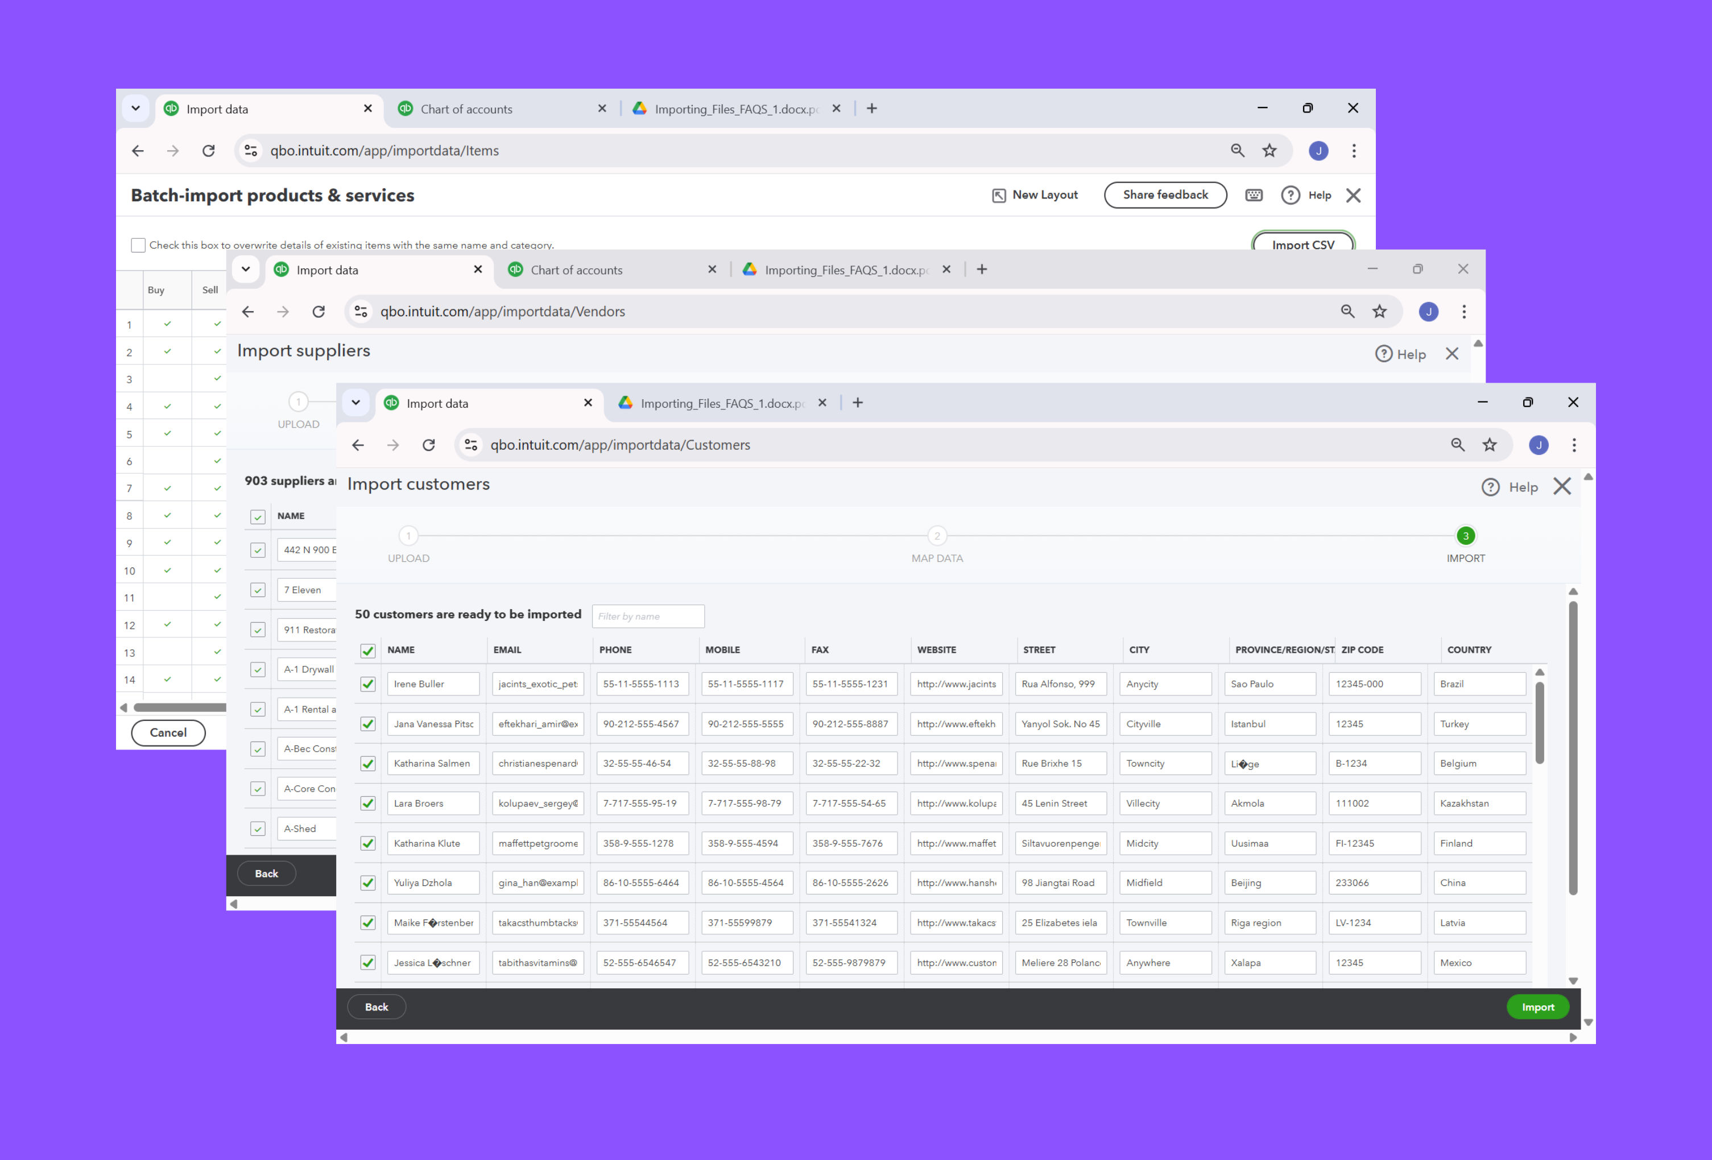Screen dimensions: 1712x1160
Task: Uncheck the Irene Buller customer row
Action: (367, 684)
